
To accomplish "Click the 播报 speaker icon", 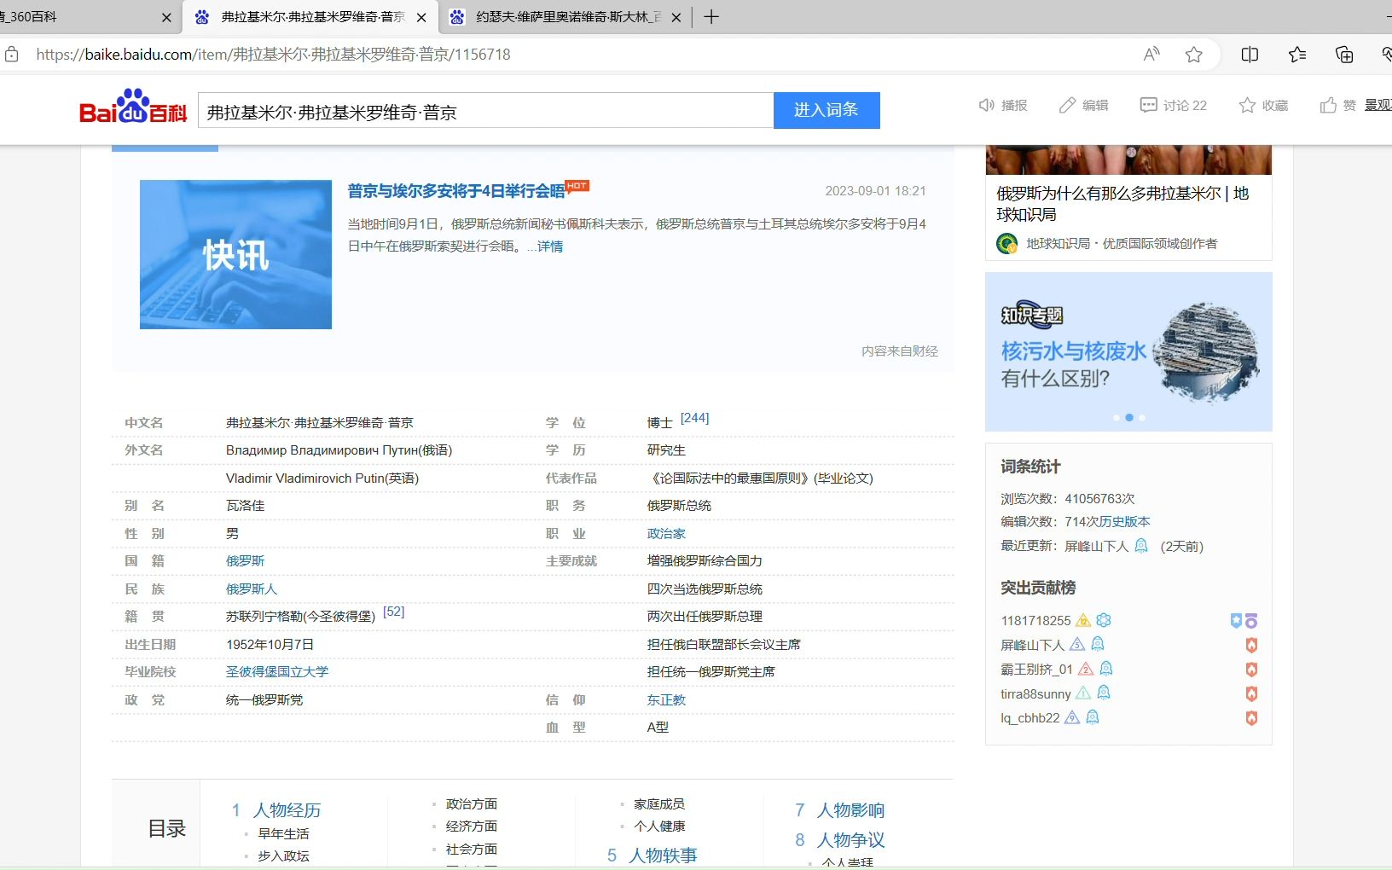I will pyautogui.click(x=987, y=105).
